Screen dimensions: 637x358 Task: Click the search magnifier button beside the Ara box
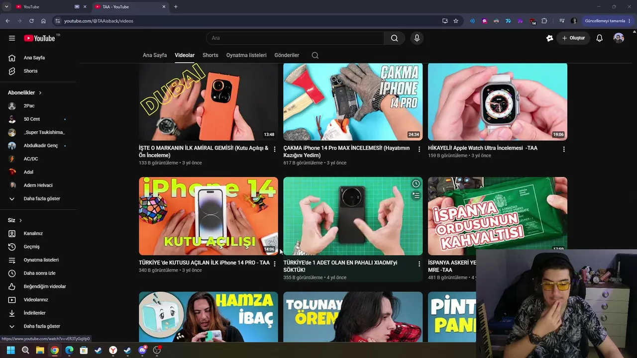(x=394, y=38)
